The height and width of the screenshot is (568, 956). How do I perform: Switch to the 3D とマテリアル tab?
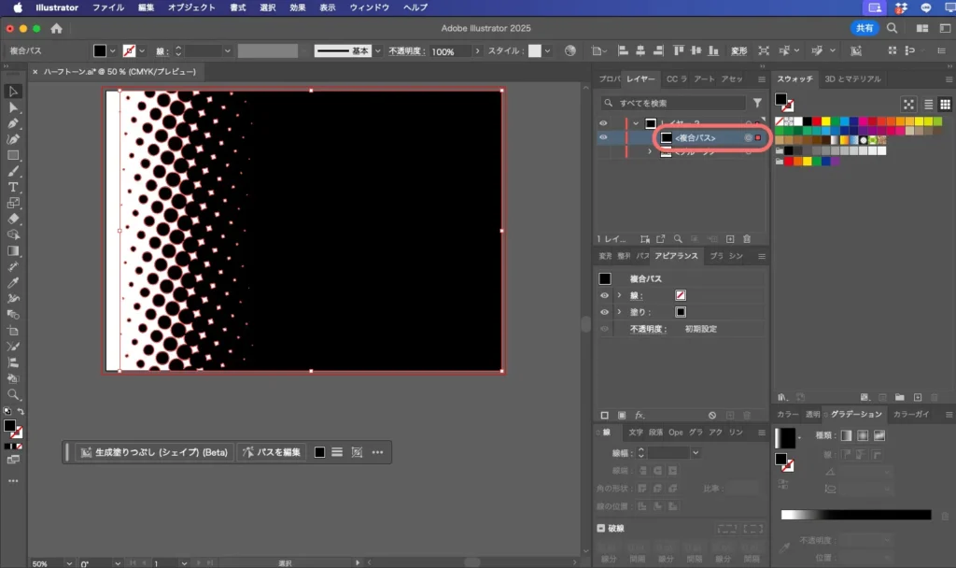pos(851,79)
